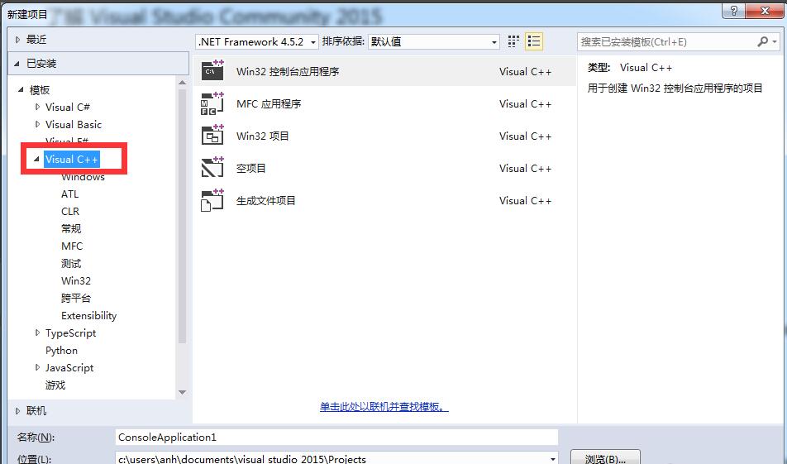
Task: Select the Win32 控制台应用程序 template name
Action: tap(288, 71)
